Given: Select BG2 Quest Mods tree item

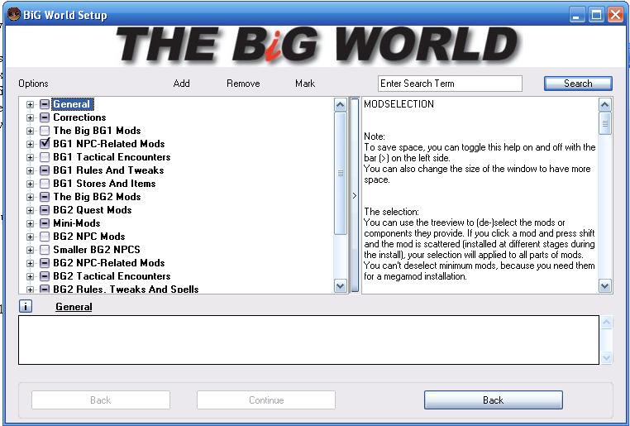Looking at the screenshot, I should pos(93,210).
